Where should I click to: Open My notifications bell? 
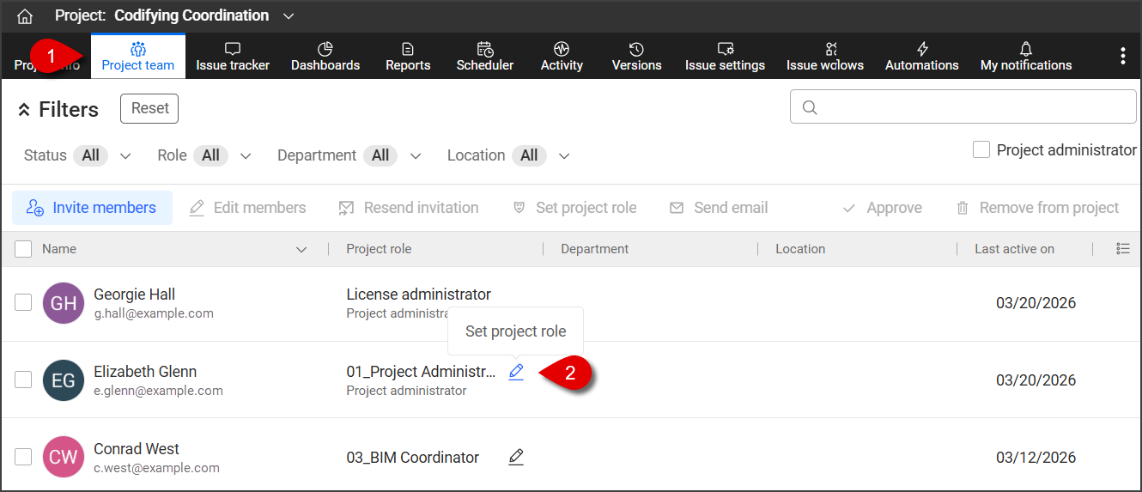(1025, 57)
